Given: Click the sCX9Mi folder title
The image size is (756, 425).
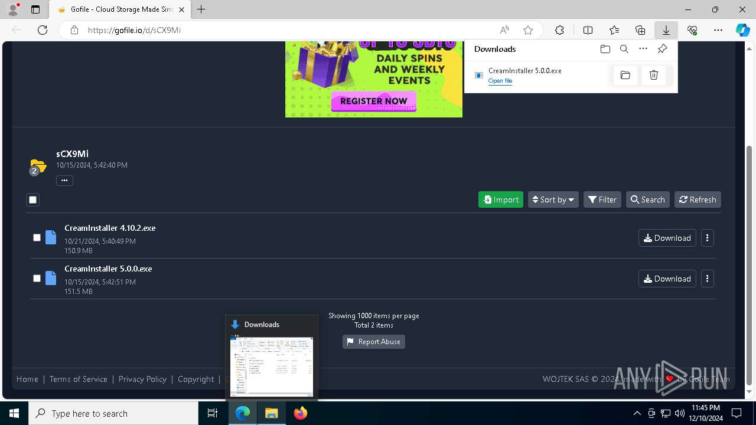Looking at the screenshot, I should [72, 153].
